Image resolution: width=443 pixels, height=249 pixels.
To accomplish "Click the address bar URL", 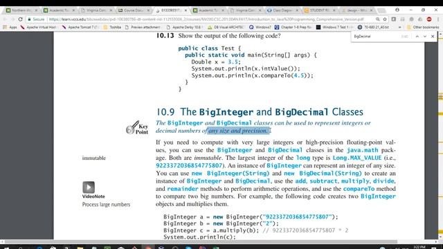I will tap(206, 19).
